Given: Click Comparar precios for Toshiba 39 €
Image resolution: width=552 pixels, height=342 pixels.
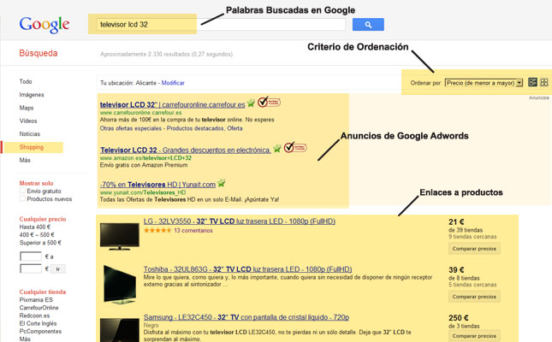Looking at the screenshot, I should [474, 297].
